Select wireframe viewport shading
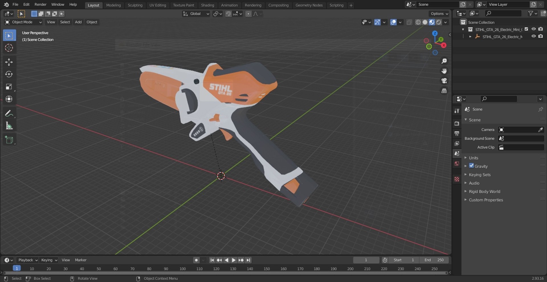This screenshot has height=282, width=547. [x=418, y=22]
